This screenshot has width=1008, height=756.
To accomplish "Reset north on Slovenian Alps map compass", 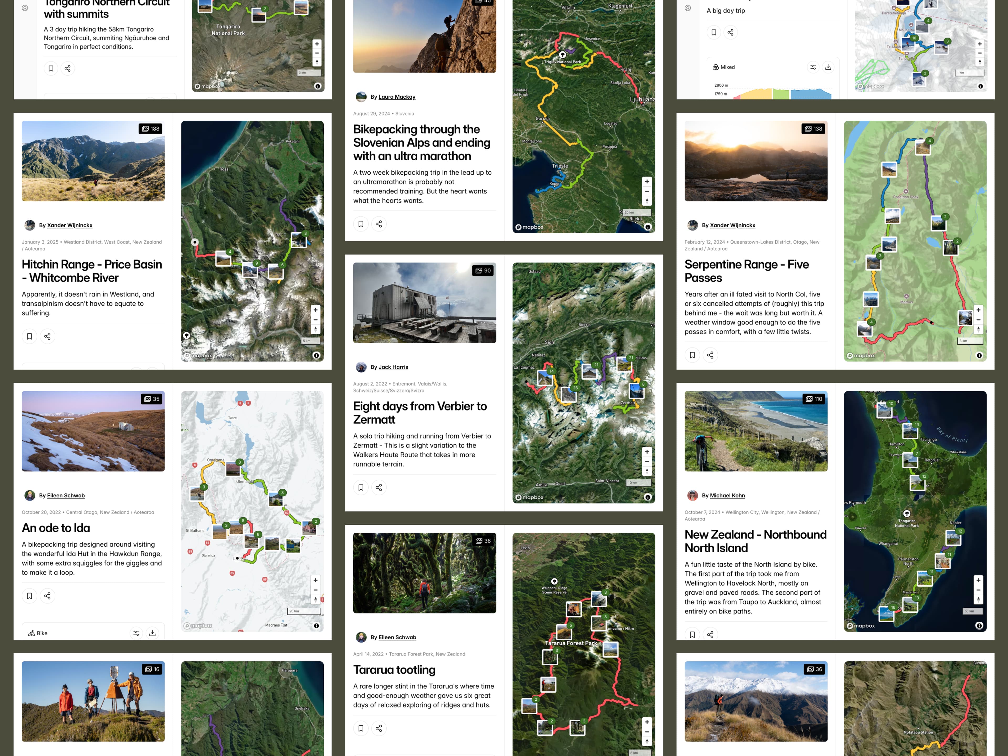I will click(647, 201).
